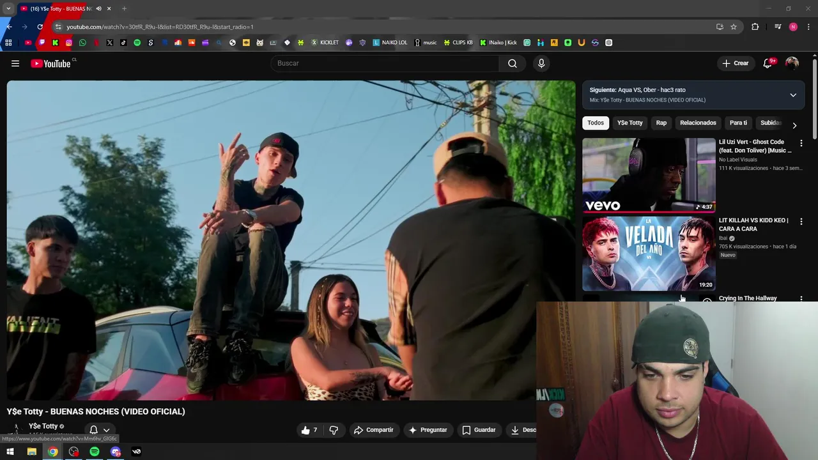Open the X (Twitter) bookmark
The image size is (818, 460).
coord(110,43)
